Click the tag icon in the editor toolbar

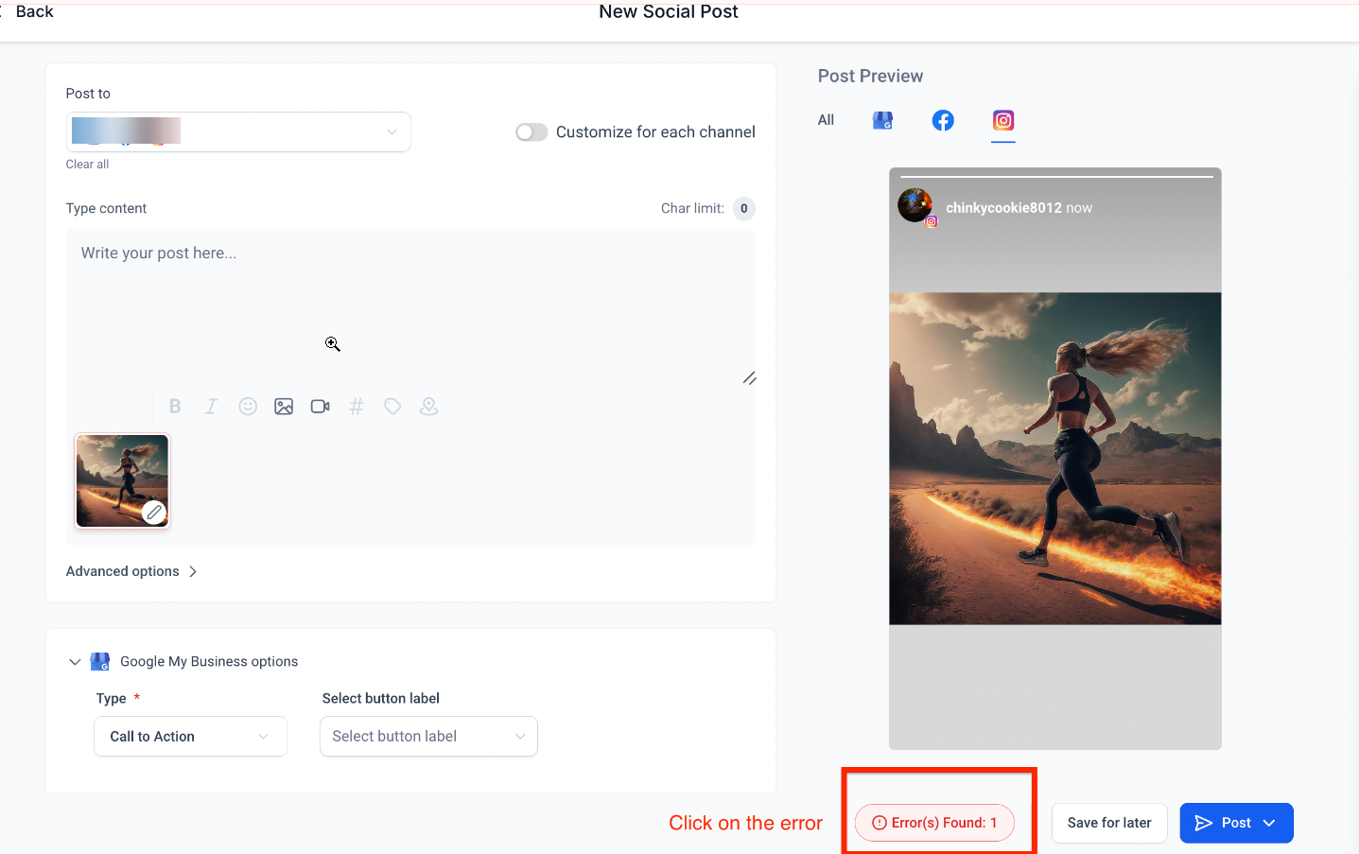point(392,406)
